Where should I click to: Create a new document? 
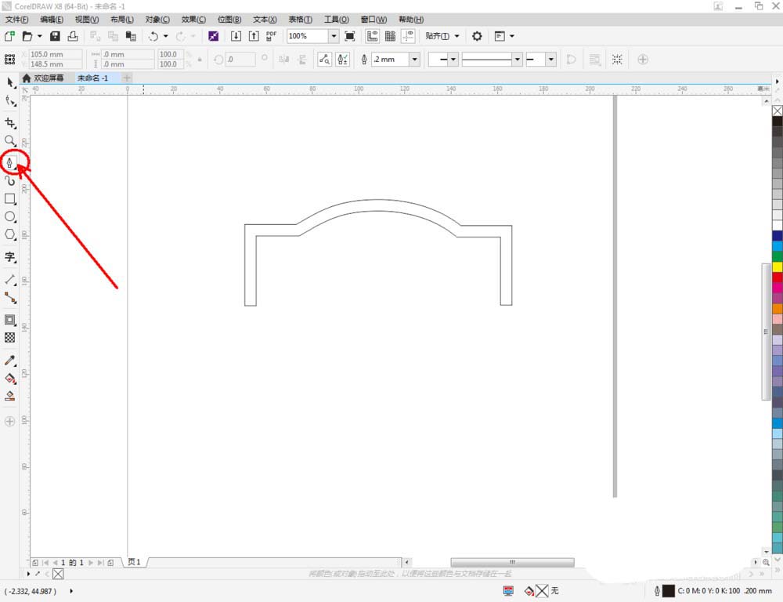coord(9,36)
